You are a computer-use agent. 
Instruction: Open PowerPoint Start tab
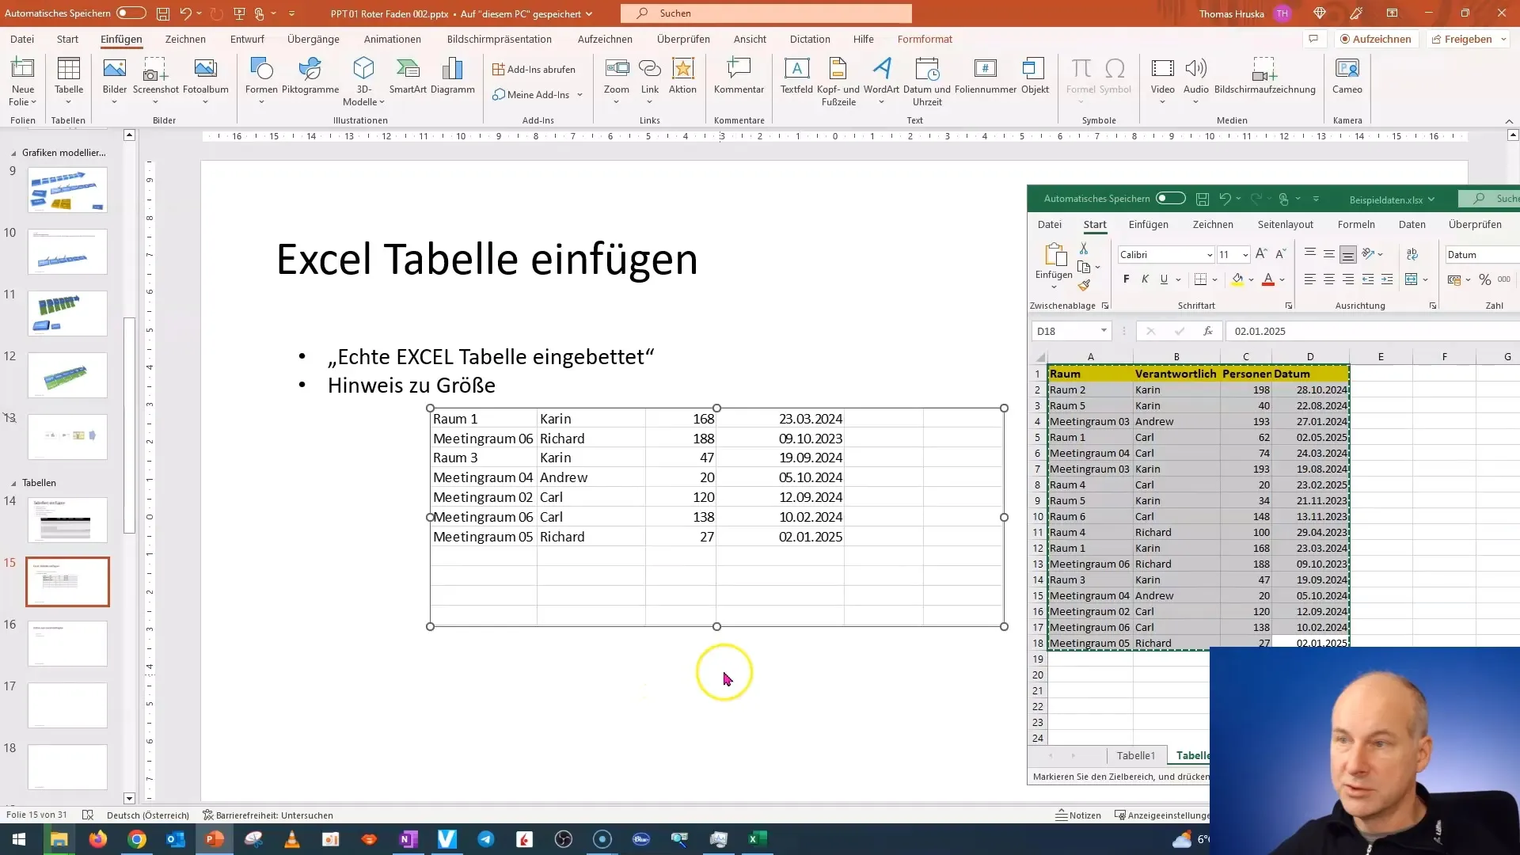(x=67, y=39)
